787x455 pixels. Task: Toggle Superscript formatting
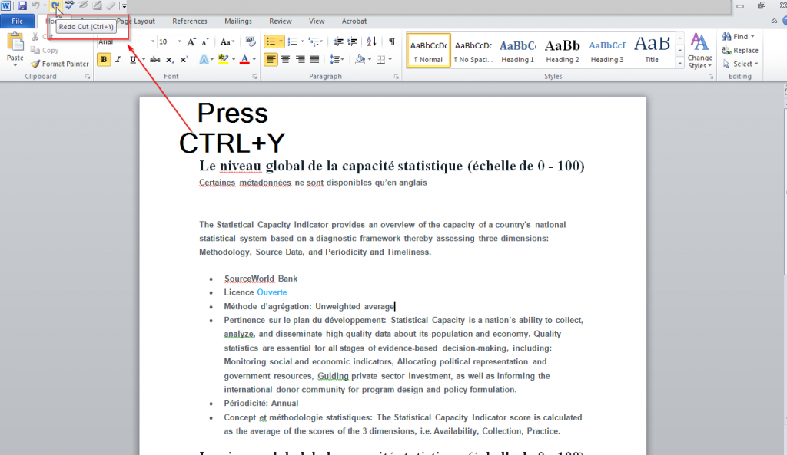pos(184,60)
